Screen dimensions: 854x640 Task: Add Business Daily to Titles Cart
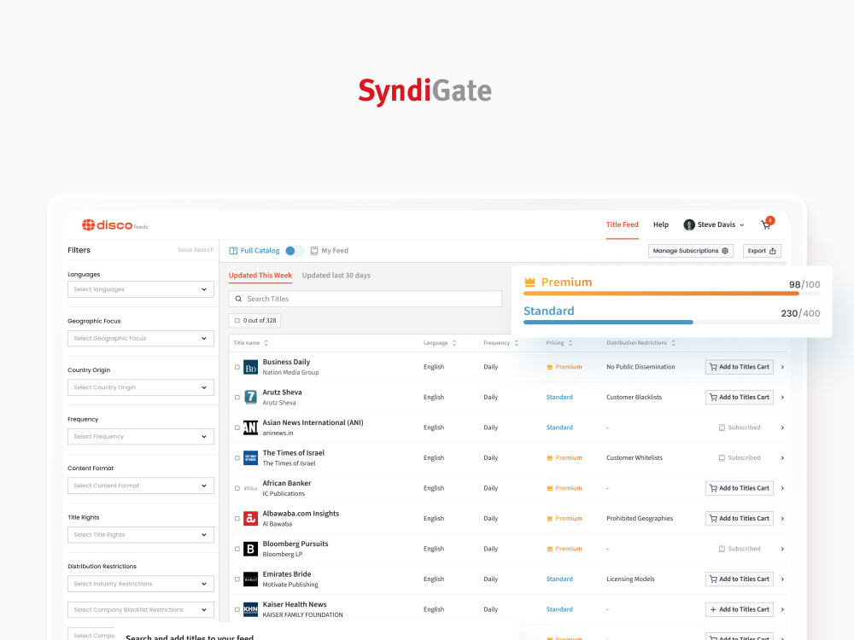click(x=739, y=367)
